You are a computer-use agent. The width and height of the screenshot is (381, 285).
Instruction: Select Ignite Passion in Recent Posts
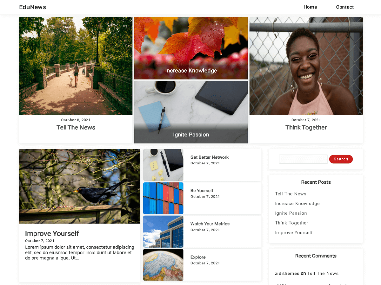point(291,213)
